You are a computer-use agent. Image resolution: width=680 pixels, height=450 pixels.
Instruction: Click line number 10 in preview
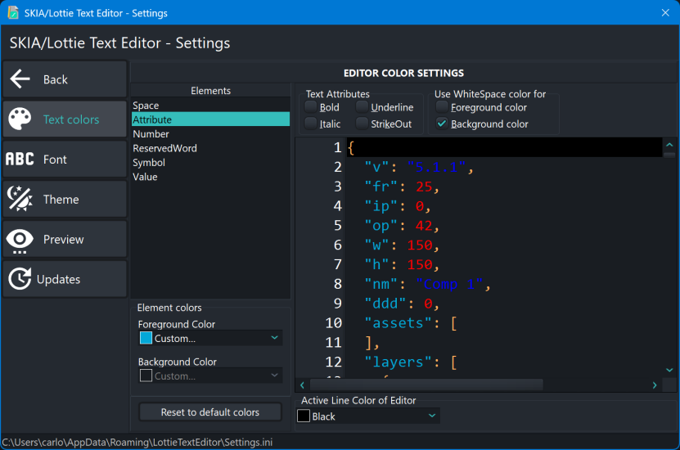pos(334,323)
